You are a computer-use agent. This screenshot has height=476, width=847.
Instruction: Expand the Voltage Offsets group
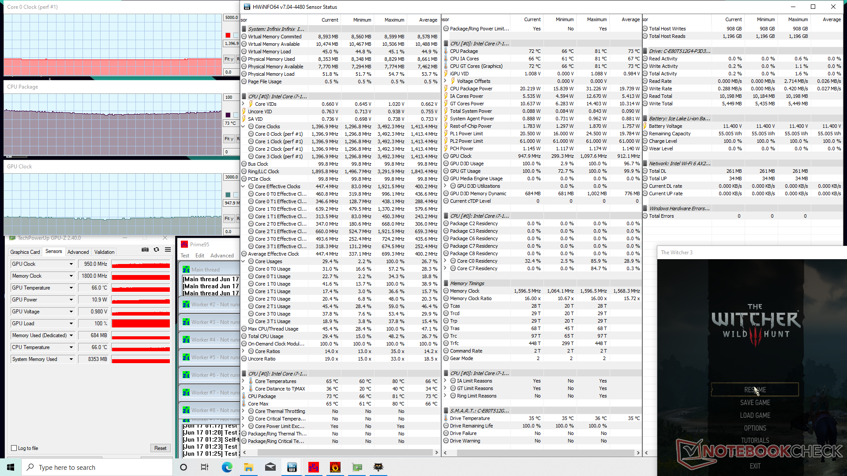tap(446, 81)
